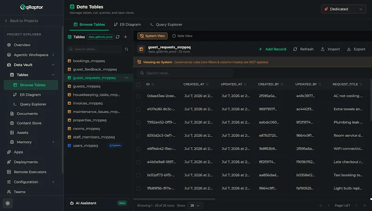Screen dimensions: 372x211
Task: Click the qRaptor logo
Action: pos(32,7)
